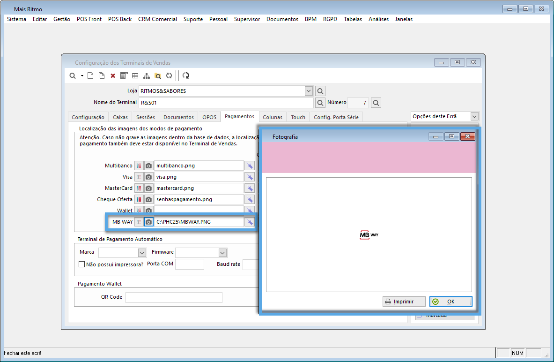Open the grid table view icon
Screen dimensions: 554x362
[135, 75]
